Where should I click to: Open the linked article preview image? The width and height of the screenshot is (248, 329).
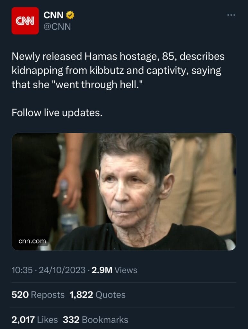click(124, 191)
